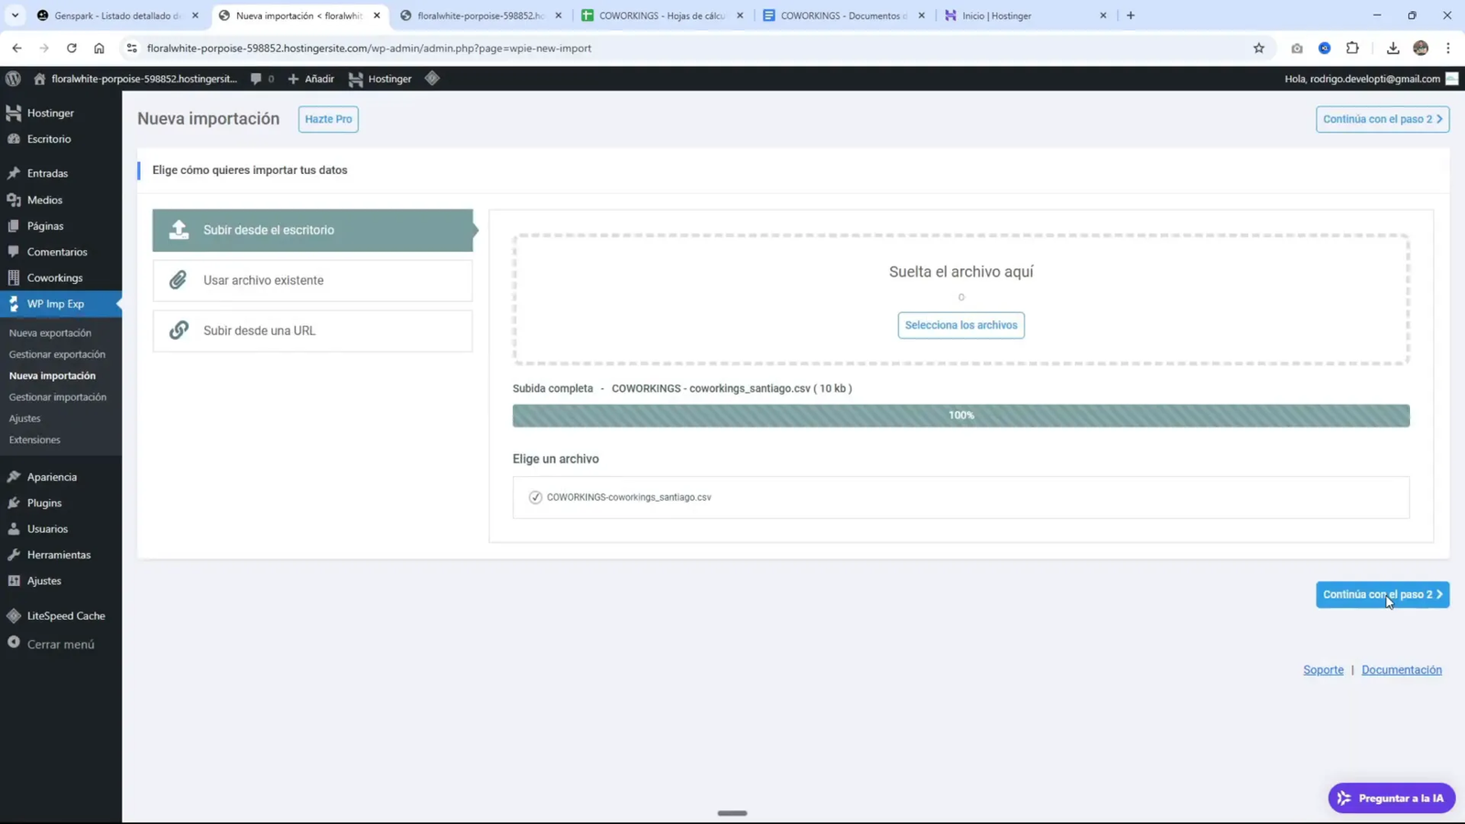This screenshot has height=824, width=1465.
Task: Open user account menu Hola rodrigo
Action: [x=1371, y=79]
